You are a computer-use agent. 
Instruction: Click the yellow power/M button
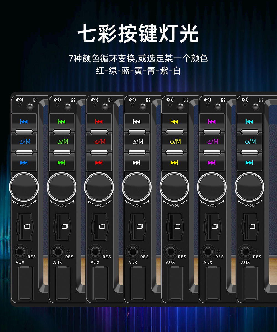pos(174,141)
